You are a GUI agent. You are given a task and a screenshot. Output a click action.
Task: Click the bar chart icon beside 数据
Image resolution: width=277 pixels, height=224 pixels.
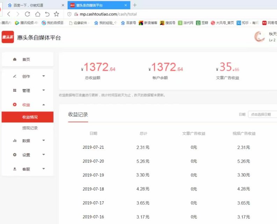pyautogui.click(x=15, y=141)
